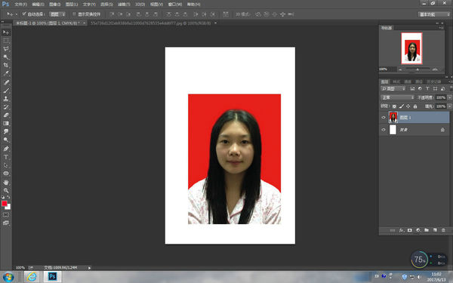Open the blend mode dropdown

click(x=398, y=97)
